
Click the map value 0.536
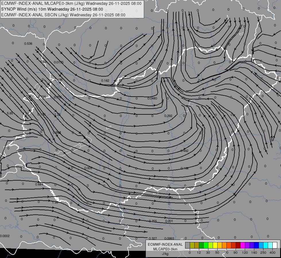(x=28, y=44)
